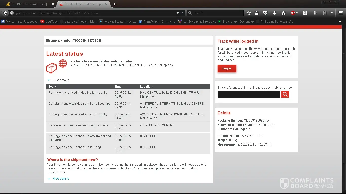Click the back navigation arrow
This screenshot has width=346, height=194.
(5, 13)
